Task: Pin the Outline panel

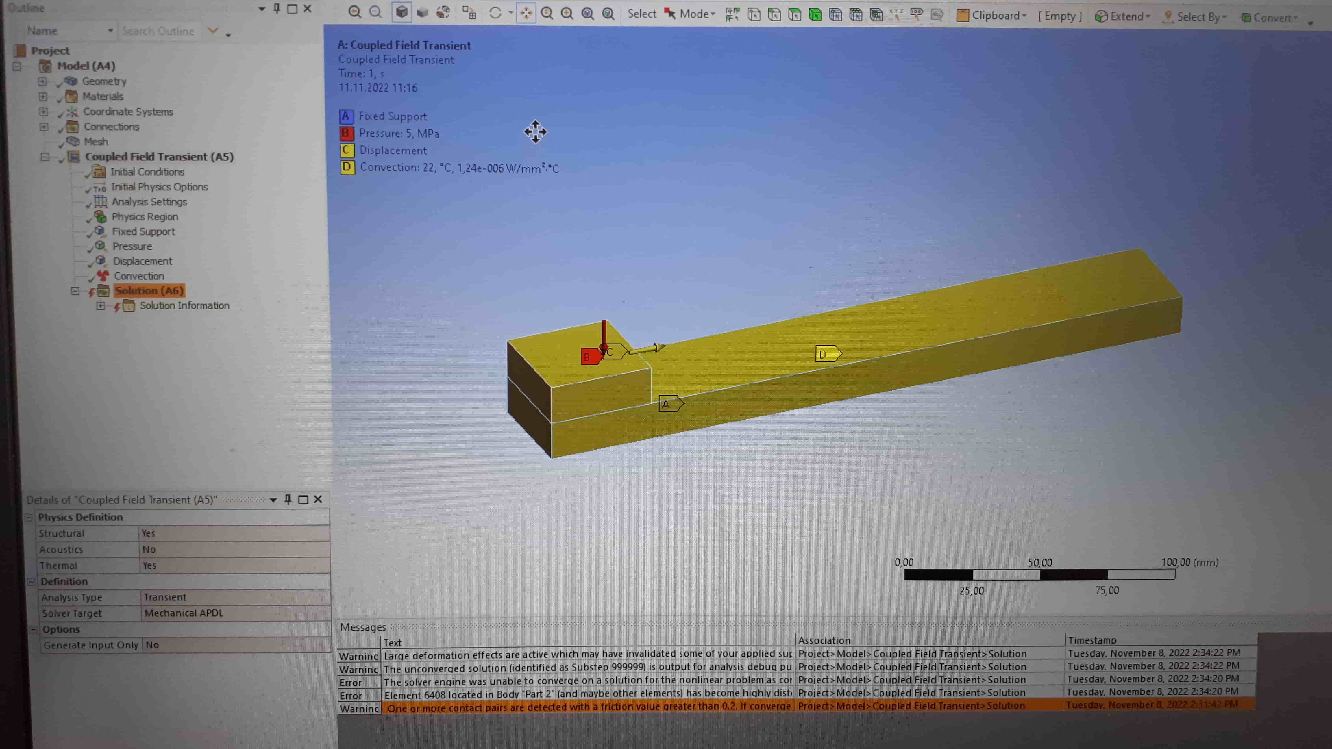Action: pos(277,8)
